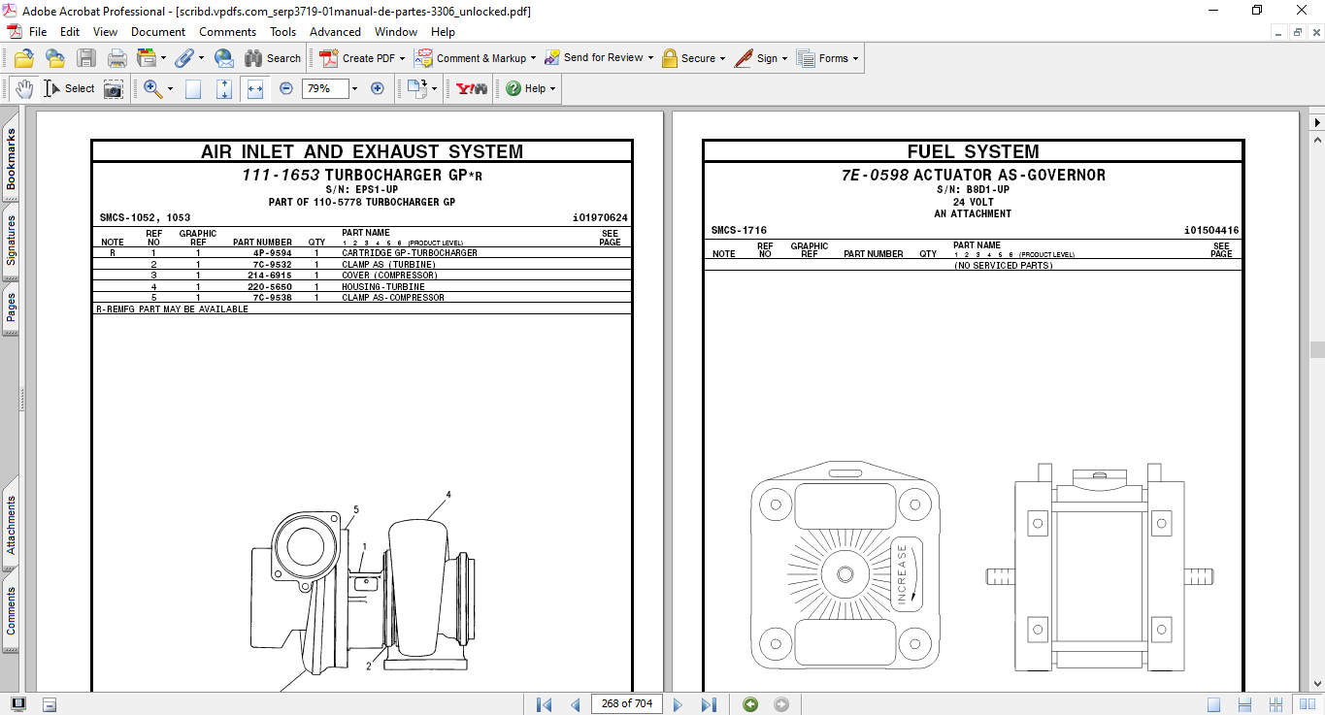Click the Save floppy disk icon
1325x715 pixels.
(x=86, y=58)
